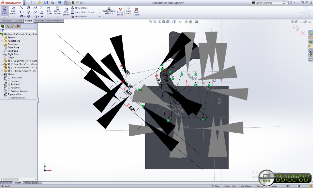The image size is (313, 188).
Task: Open the Trim Entities dropdown arrow
Action: point(49,17)
